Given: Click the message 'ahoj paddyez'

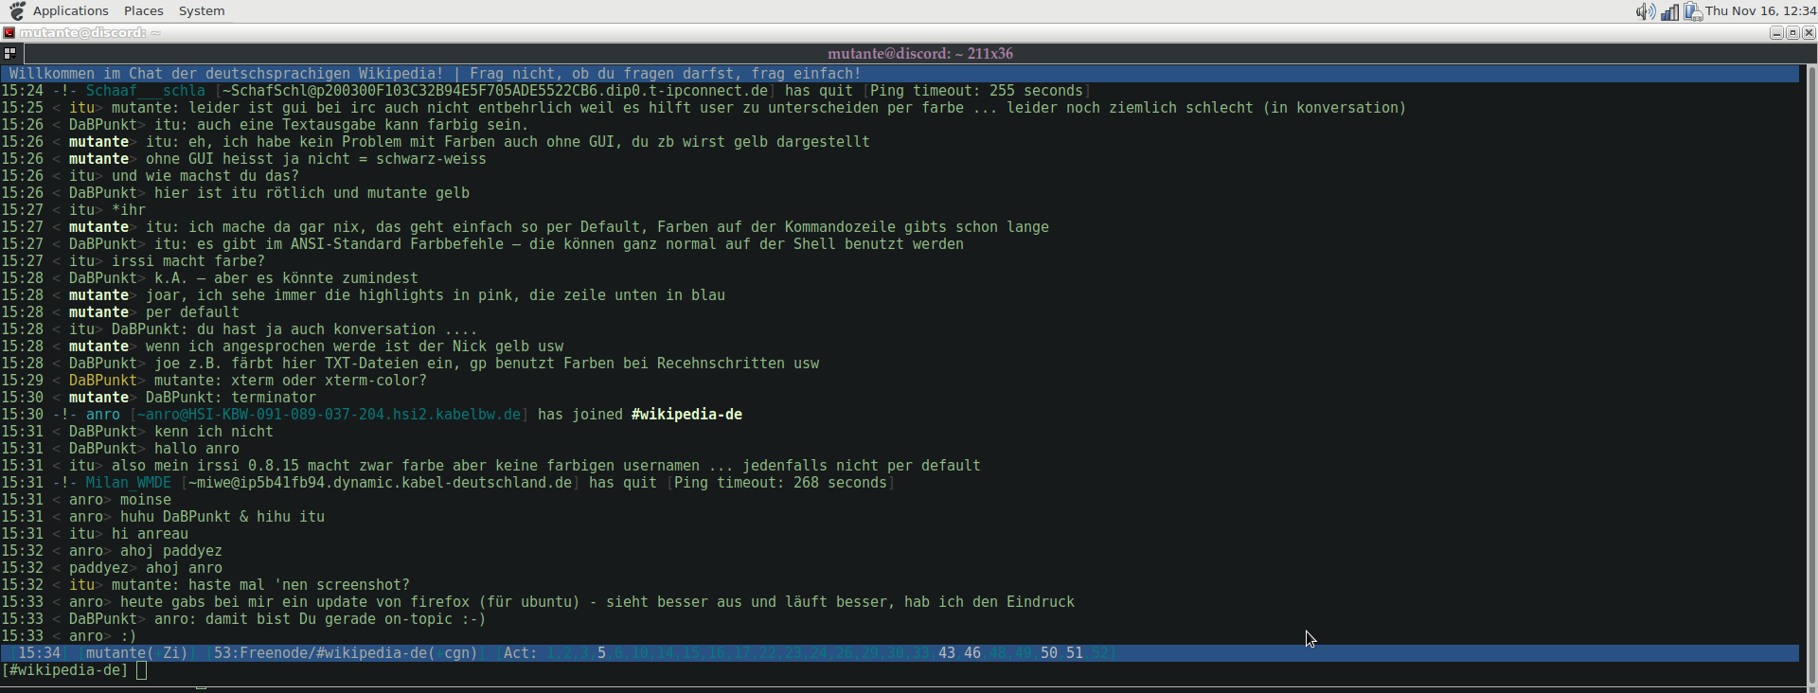Looking at the screenshot, I should point(171,551).
